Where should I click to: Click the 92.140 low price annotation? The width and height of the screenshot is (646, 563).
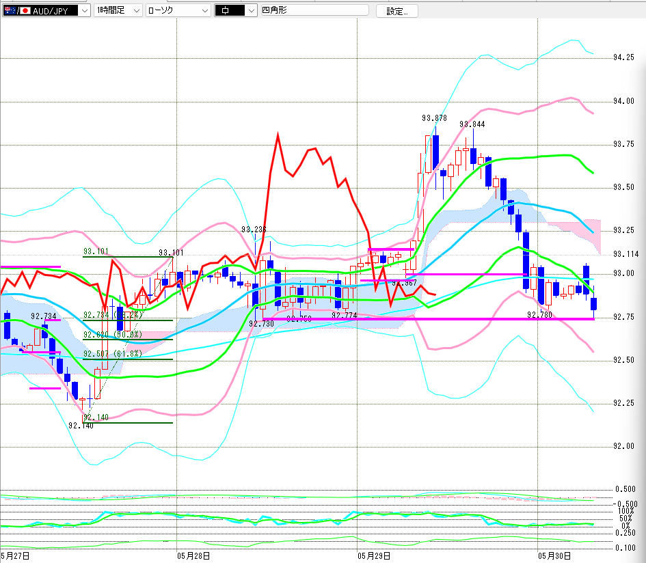coord(81,426)
